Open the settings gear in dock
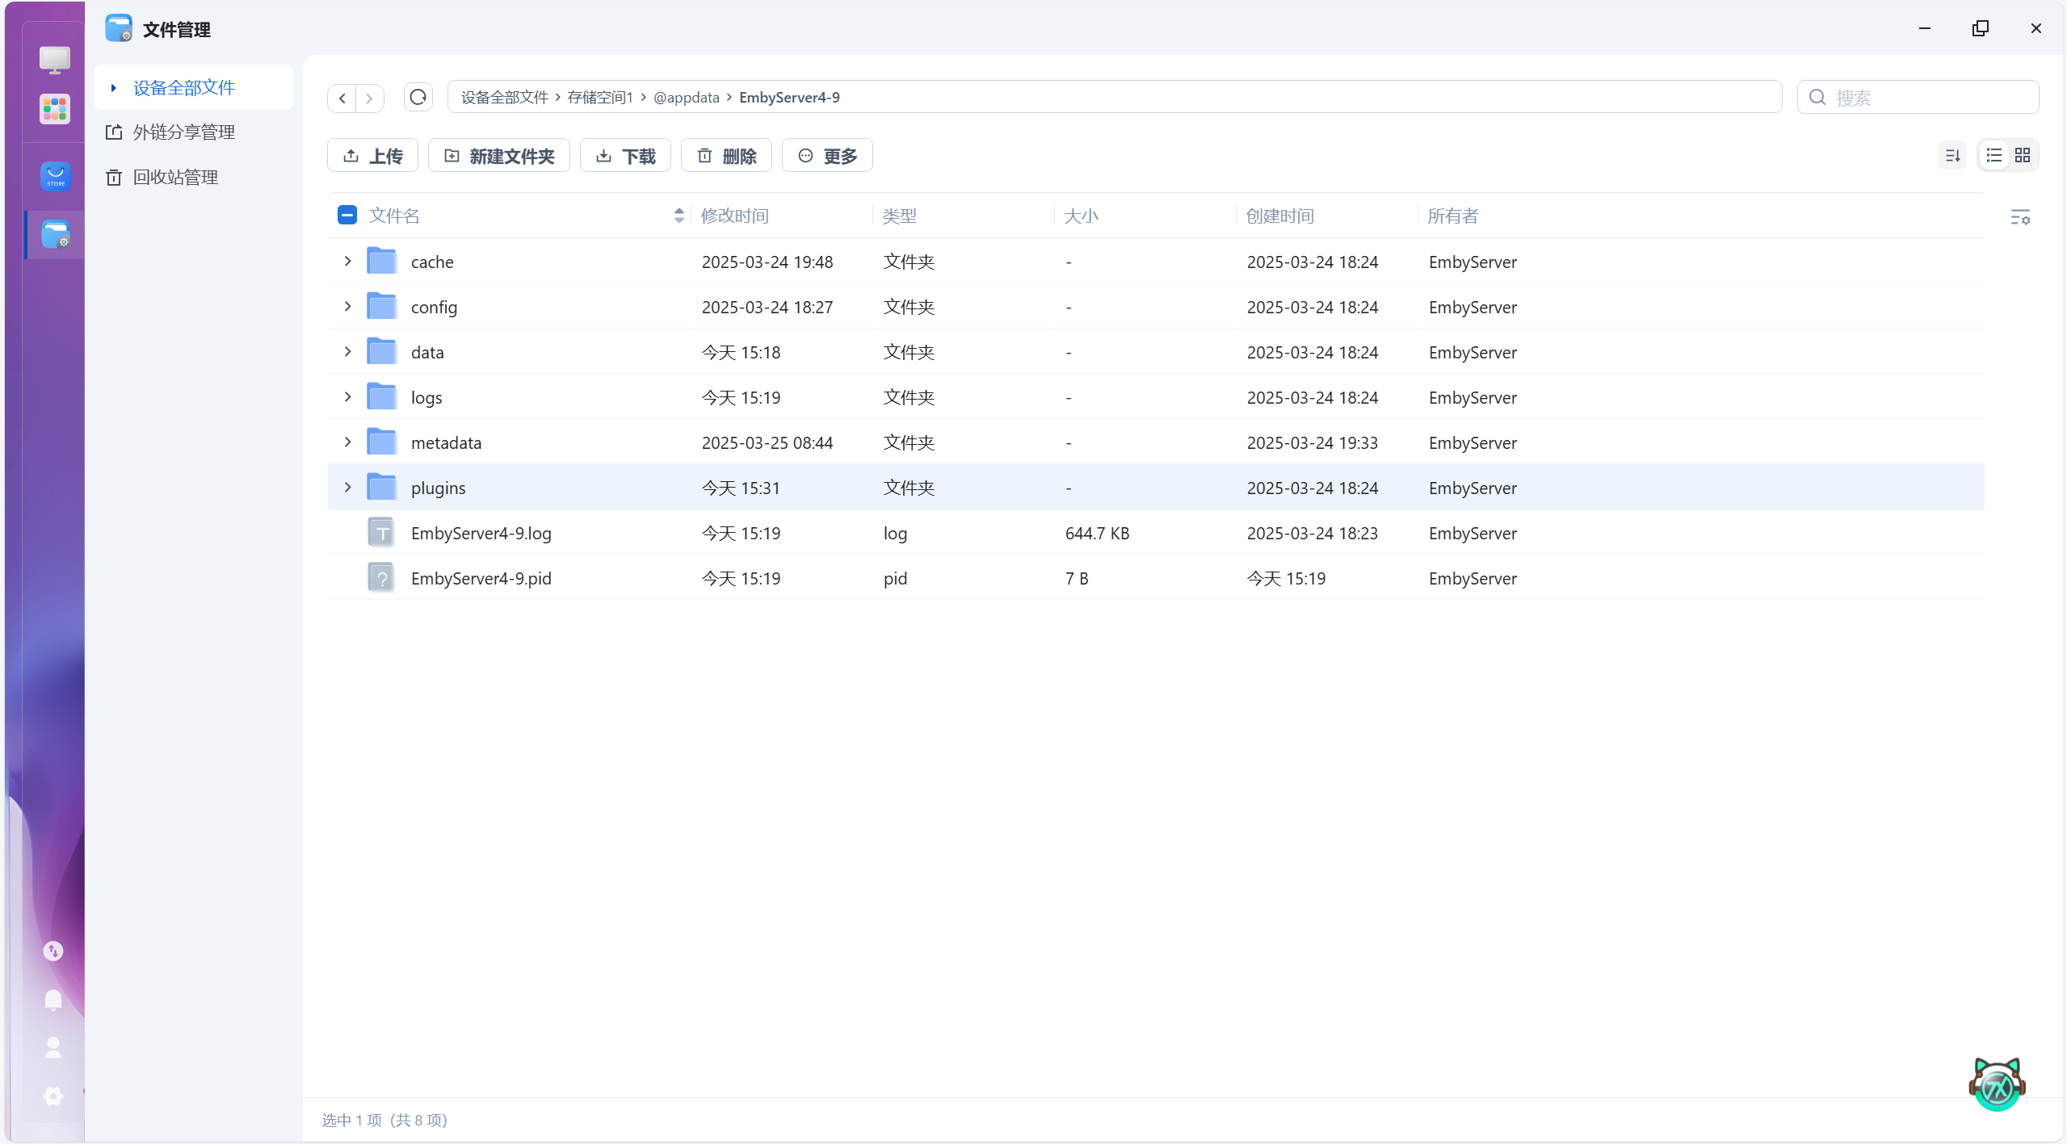The image size is (2067, 1144). point(53,1096)
